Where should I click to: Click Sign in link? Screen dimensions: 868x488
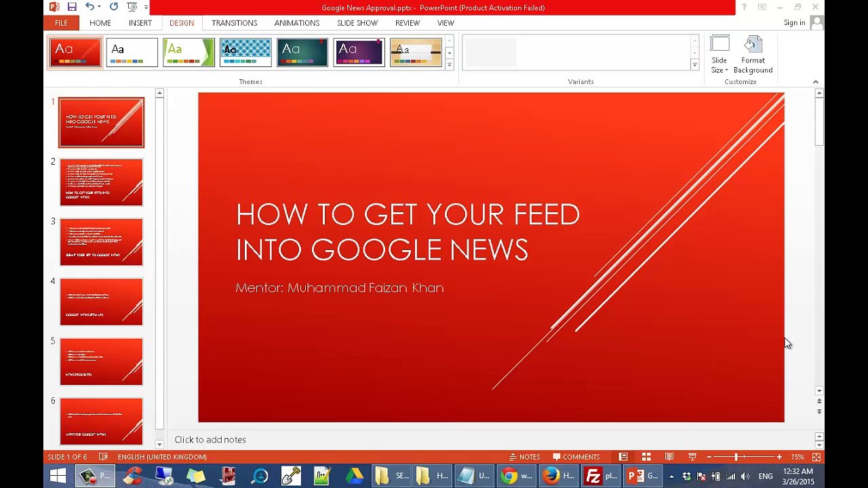(794, 23)
